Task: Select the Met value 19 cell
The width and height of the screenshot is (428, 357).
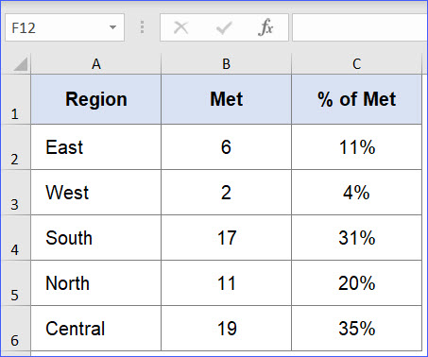Action: coord(226,329)
